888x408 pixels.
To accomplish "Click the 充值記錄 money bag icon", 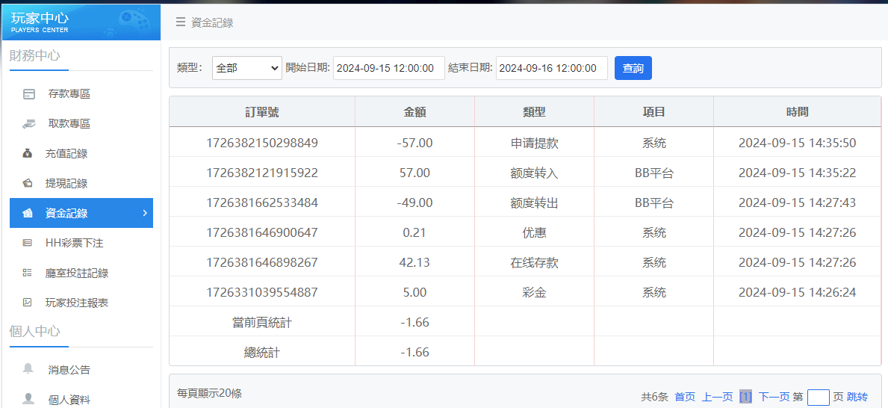I will point(28,154).
